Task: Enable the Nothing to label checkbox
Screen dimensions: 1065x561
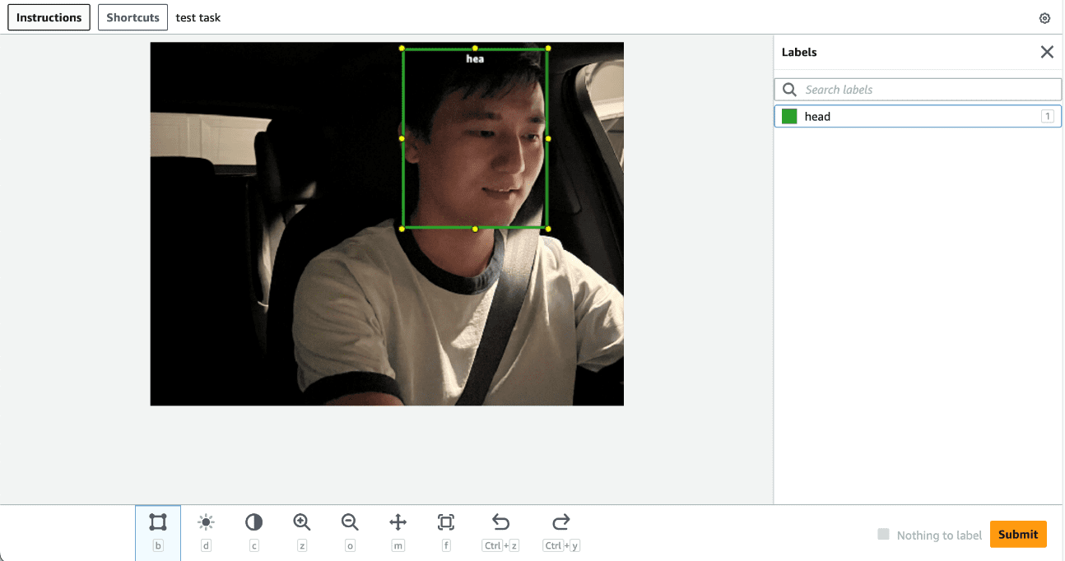Action: point(884,535)
